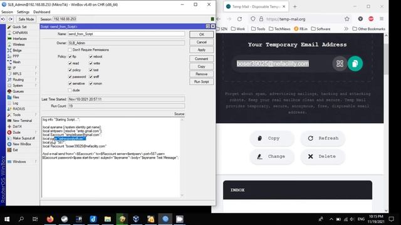Open Dashboard menu in WinBox

pyautogui.click(x=42, y=12)
